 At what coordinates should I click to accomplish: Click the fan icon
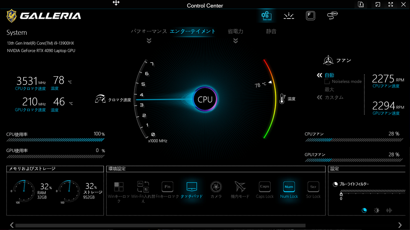328,61
